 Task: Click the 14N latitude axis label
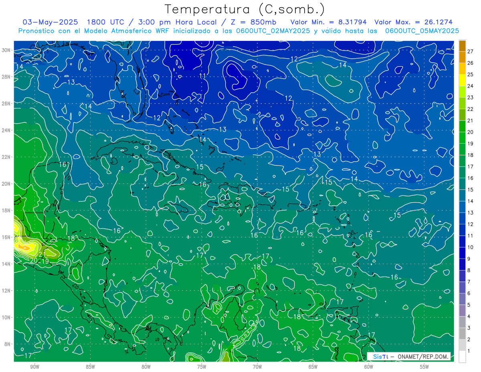click(7, 264)
